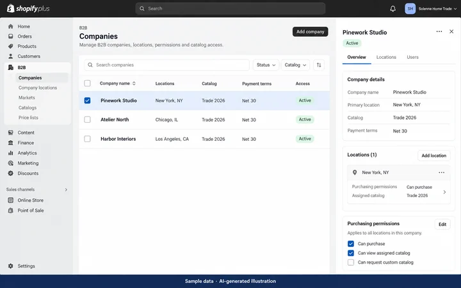Expand the Solenne Home Trade account menu
This screenshot has height=288, width=461.
point(437,9)
